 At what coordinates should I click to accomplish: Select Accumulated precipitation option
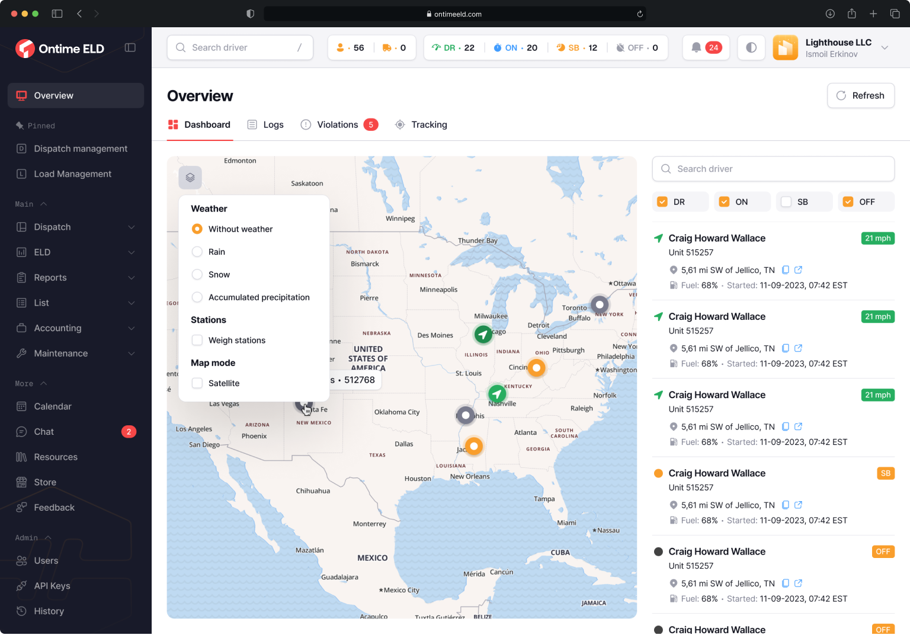[x=197, y=297]
